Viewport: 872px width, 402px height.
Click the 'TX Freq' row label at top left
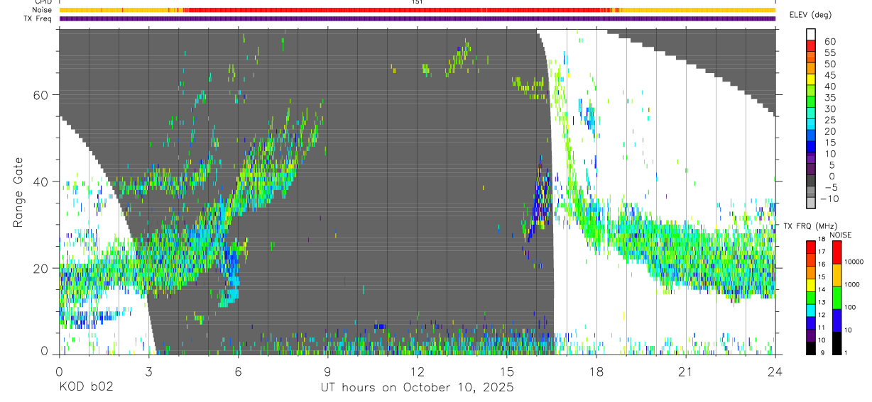pos(38,18)
